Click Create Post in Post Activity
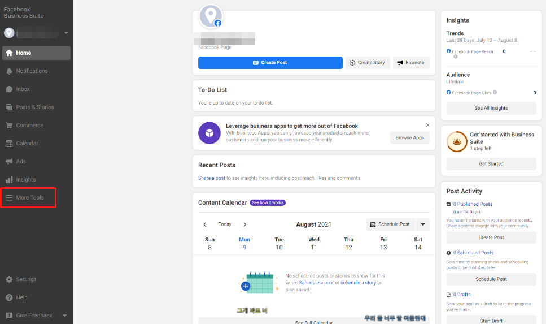The image size is (546, 324). 491,237
